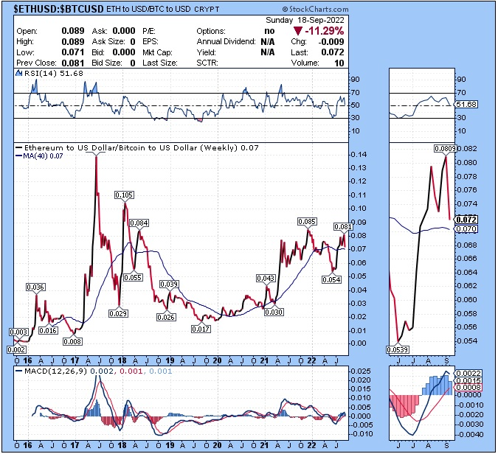Click the MACD(12,26,9) indicator label
498x454 pixels.
55,371
